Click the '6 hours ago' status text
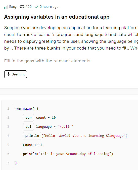Screen dimensions: 138x170 (49, 7)
